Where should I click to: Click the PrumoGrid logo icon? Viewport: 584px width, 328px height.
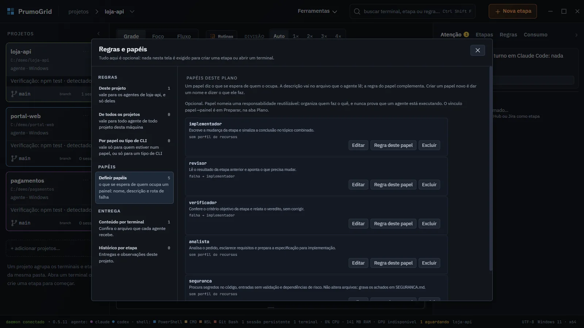(11, 11)
